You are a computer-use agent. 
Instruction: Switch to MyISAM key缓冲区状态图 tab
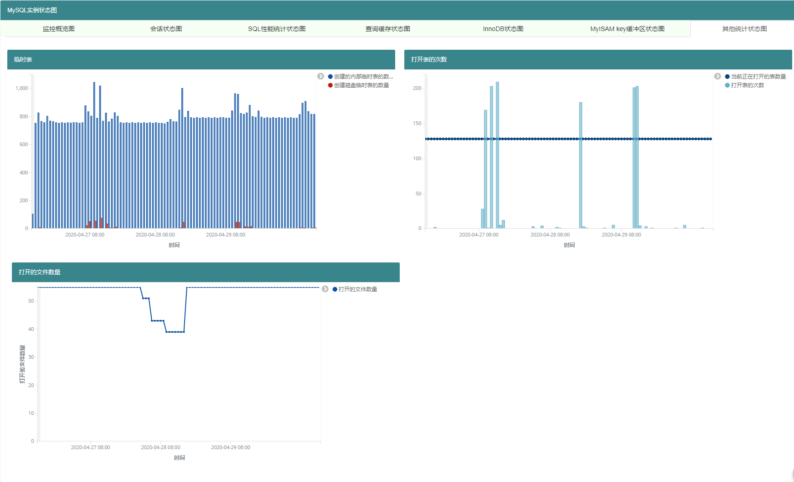pos(627,29)
